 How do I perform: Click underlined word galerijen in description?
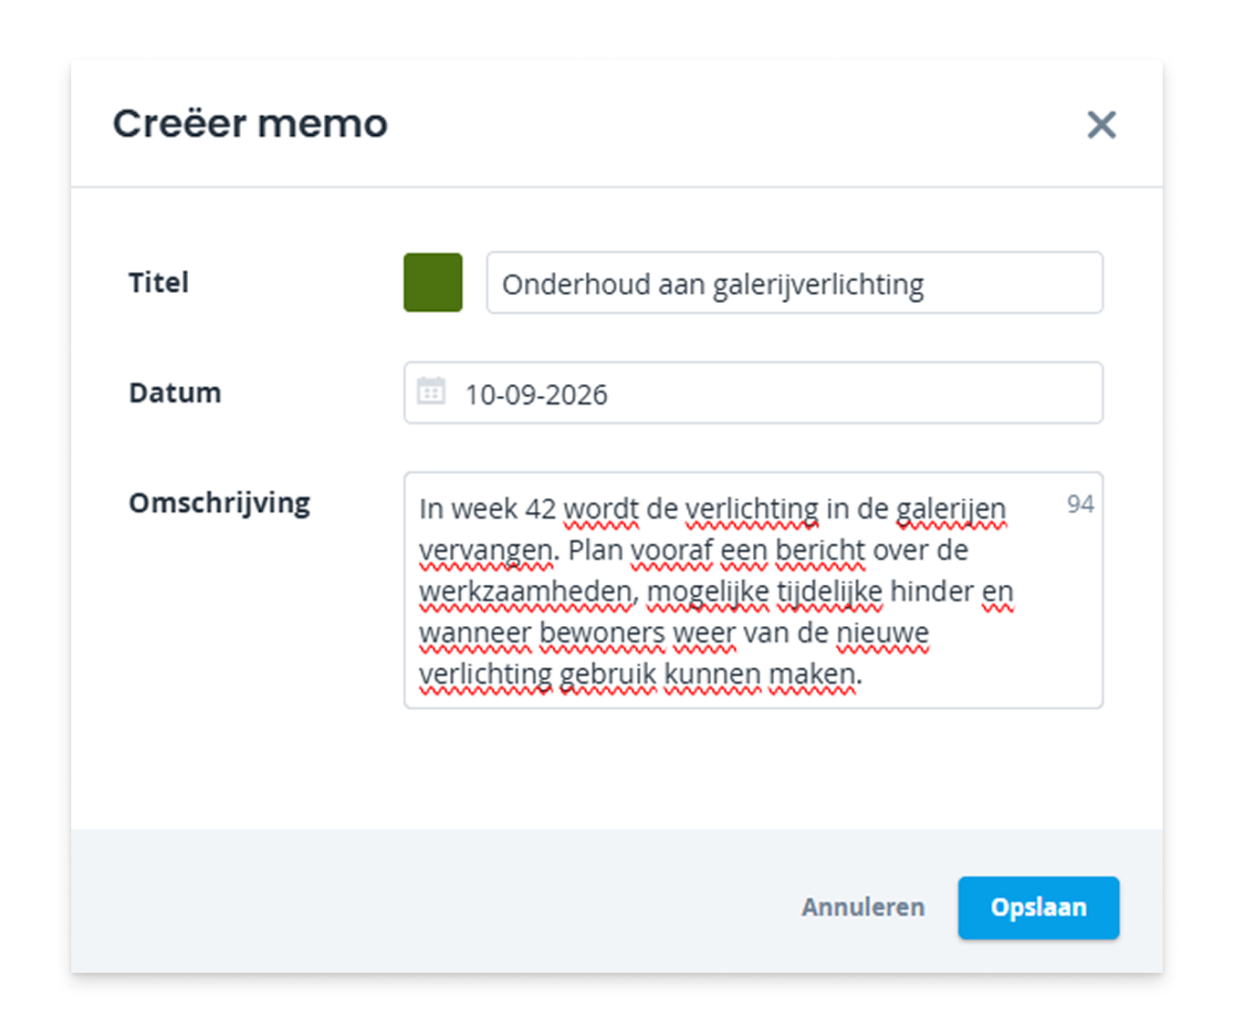[951, 508]
